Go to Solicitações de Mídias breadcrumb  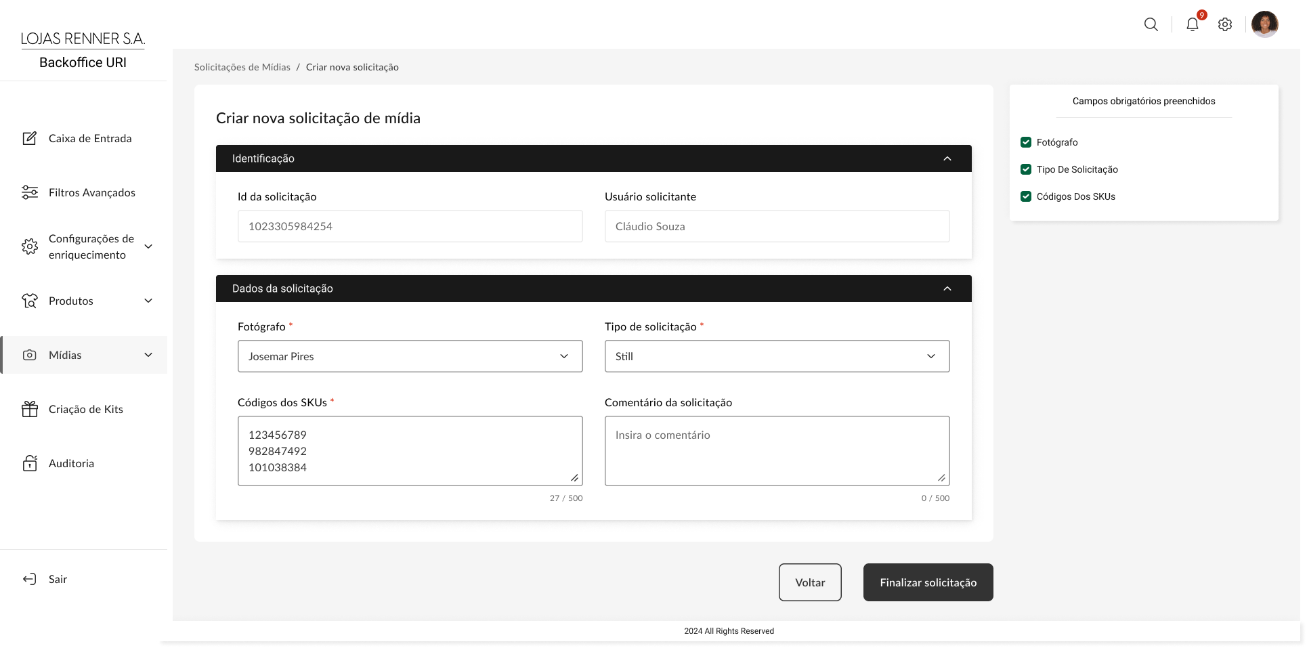(242, 67)
